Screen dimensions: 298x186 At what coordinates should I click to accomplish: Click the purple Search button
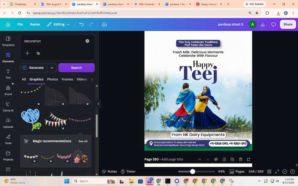(76, 68)
